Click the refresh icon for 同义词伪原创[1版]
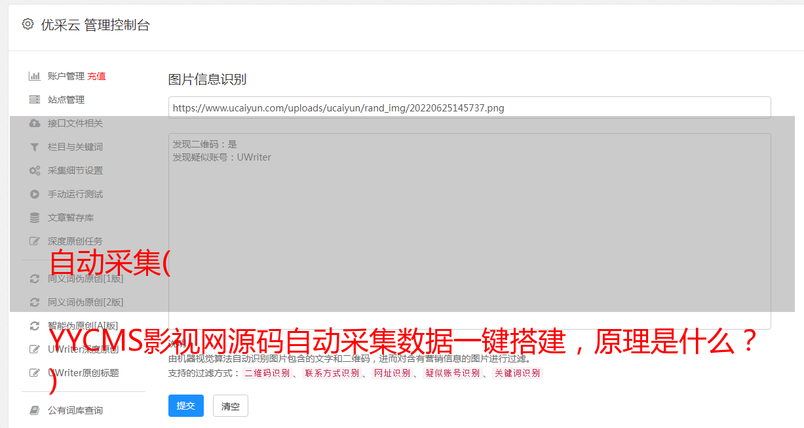804x428 pixels. (x=34, y=279)
